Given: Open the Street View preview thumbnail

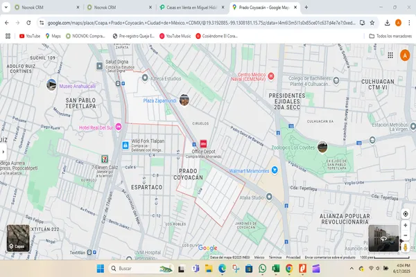Looking at the screenshot, I should 383,238.
